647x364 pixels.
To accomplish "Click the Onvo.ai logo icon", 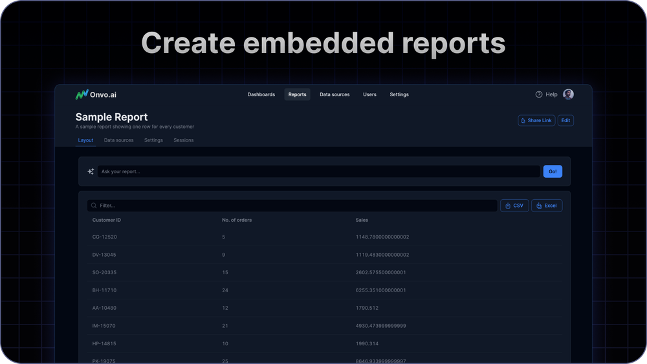I will 82,94.
